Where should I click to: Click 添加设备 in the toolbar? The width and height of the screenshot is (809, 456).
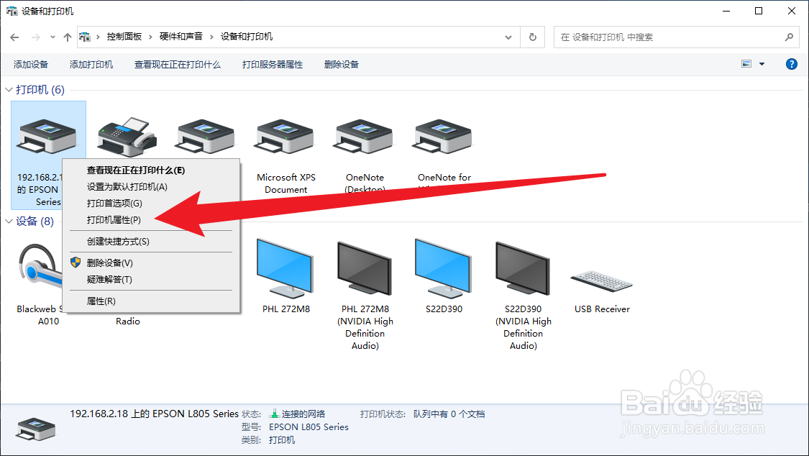tap(31, 65)
